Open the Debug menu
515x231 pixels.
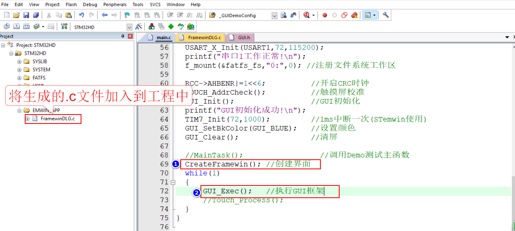pos(90,4)
